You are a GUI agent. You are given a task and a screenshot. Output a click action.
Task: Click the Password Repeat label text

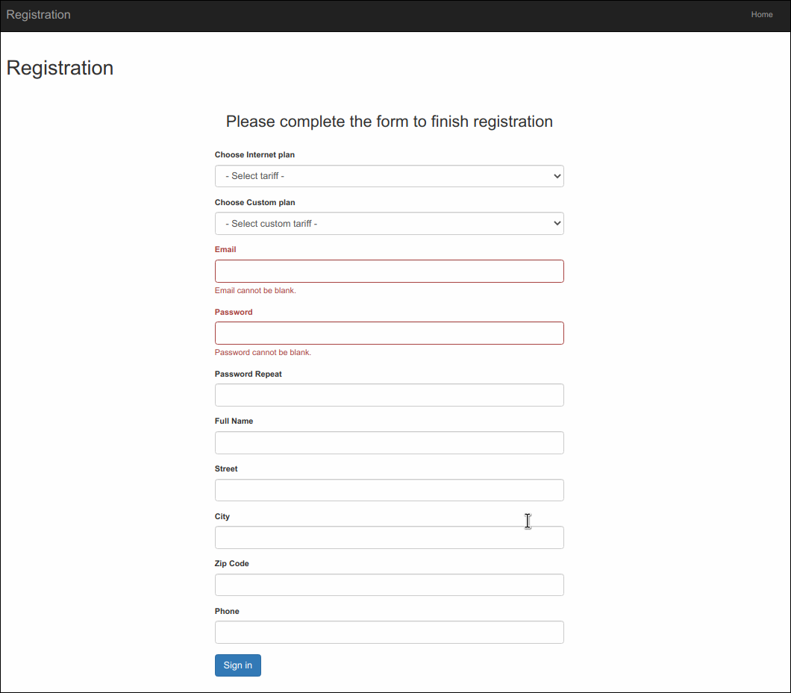(248, 374)
